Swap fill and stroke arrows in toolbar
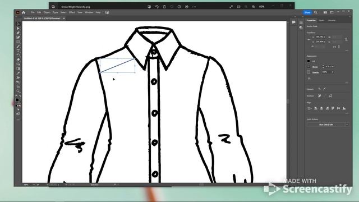 coord(20,96)
